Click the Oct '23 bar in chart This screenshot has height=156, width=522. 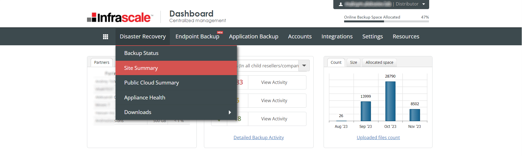390,101
